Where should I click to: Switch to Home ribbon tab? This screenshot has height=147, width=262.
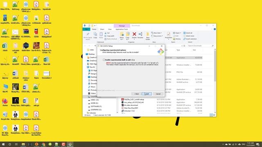tap(94, 29)
